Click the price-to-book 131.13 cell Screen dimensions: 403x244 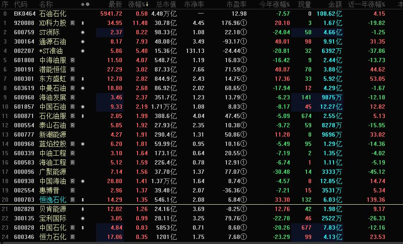[195, 51]
